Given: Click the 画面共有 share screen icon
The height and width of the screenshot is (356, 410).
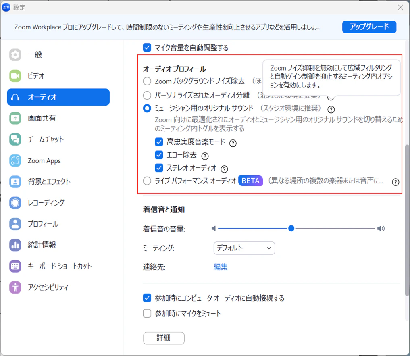Looking at the screenshot, I should point(15,118).
